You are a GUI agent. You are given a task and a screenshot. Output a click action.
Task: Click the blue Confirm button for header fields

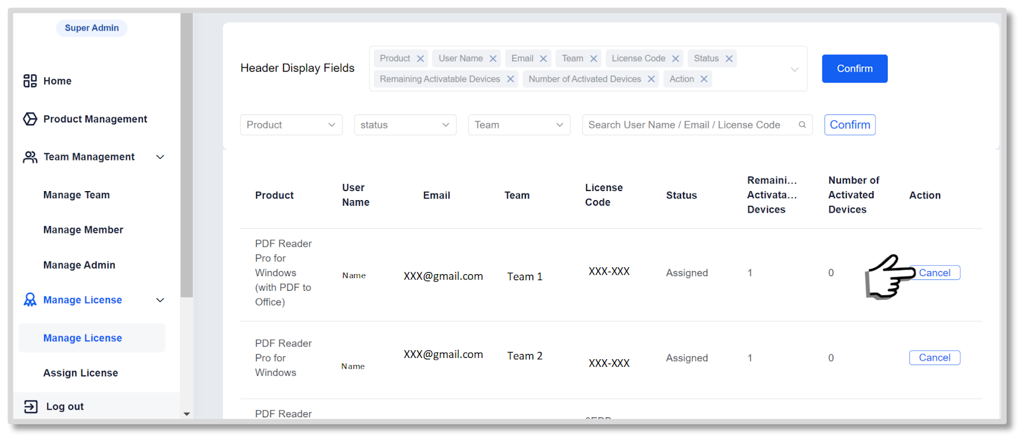coord(854,68)
